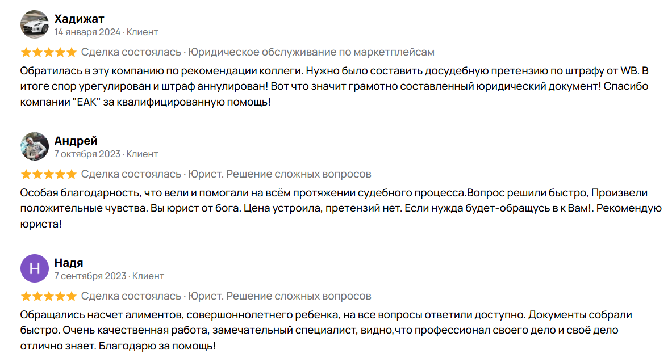Open reviewer name Андрей
This screenshot has width=672, height=358.
[76, 141]
